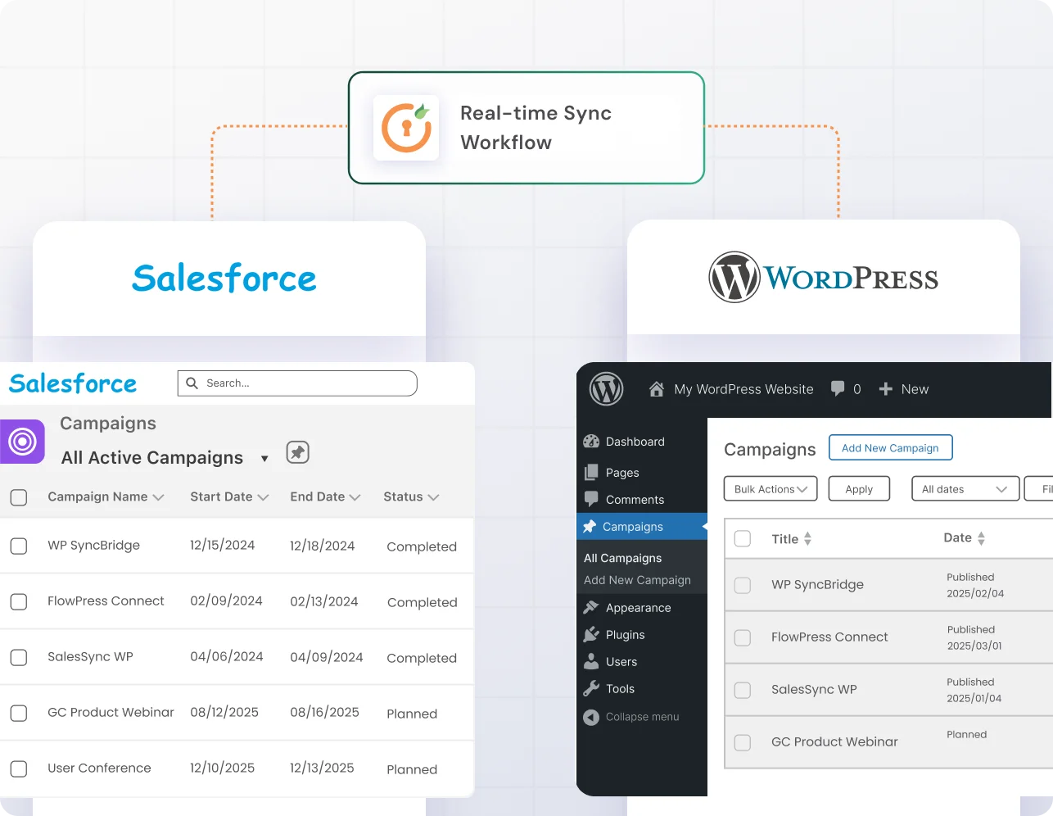This screenshot has height=816, width=1053.
Task: Open FlowPress Connect campaign name in Salesforce
Action: pyautogui.click(x=106, y=601)
